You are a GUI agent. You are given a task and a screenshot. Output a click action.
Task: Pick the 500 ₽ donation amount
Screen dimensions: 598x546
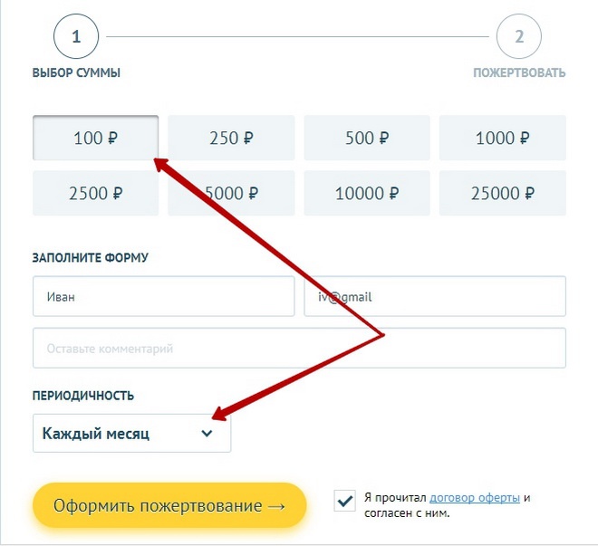click(x=367, y=139)
